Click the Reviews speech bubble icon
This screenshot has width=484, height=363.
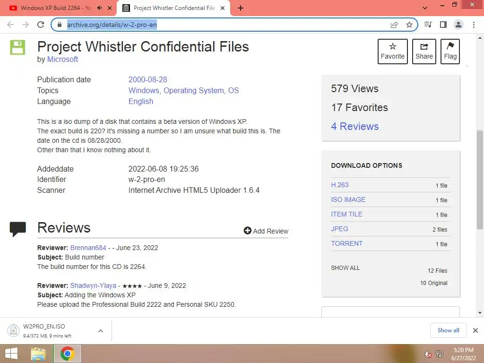(x=17, y=229)
